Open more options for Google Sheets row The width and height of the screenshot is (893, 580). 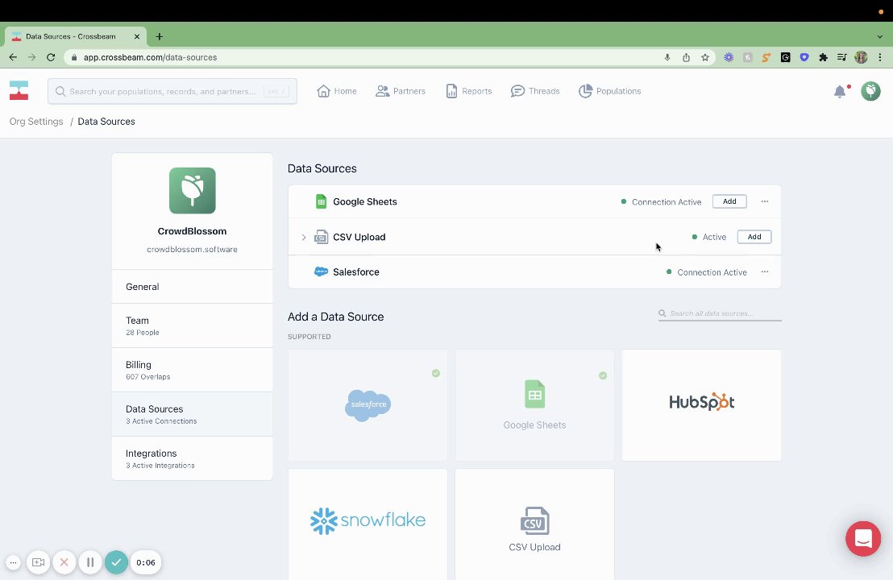pos(764,201)
